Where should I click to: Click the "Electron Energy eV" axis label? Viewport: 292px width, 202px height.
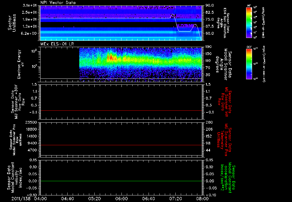(x=21, y=64)
